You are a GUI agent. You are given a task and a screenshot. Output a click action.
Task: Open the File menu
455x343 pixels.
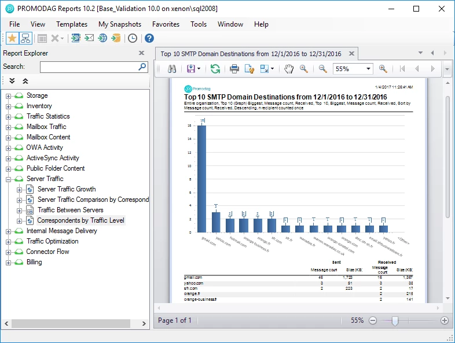point(14,24)
